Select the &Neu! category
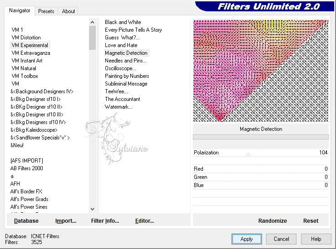The width and height of the screenshot is (336, 249). 17,145
